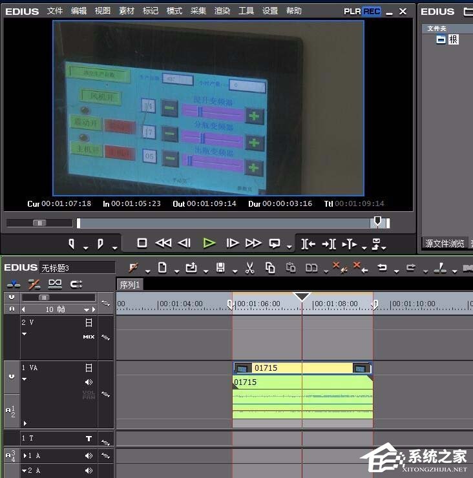Click the Fast Forward button
Viewport: 473px width, 478px height.
(x=253, y=243)
